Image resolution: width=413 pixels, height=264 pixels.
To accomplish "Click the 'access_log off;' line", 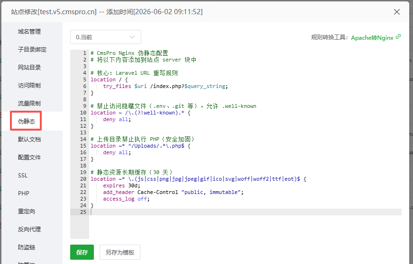I will pos(126,199).
